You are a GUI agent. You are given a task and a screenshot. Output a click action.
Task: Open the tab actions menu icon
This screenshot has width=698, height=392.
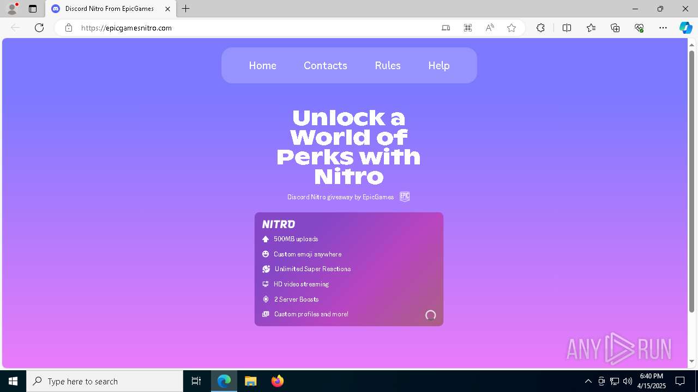pyautogui.click(x=33, y=9)
